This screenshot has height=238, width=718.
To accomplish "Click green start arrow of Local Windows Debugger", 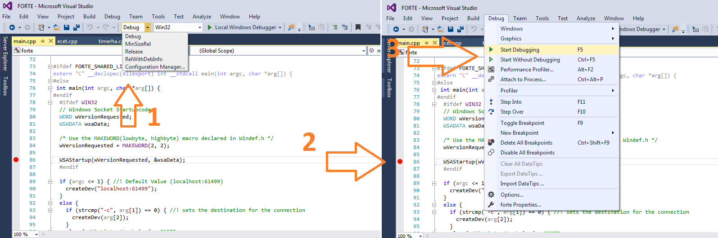I will click(210, 27).
